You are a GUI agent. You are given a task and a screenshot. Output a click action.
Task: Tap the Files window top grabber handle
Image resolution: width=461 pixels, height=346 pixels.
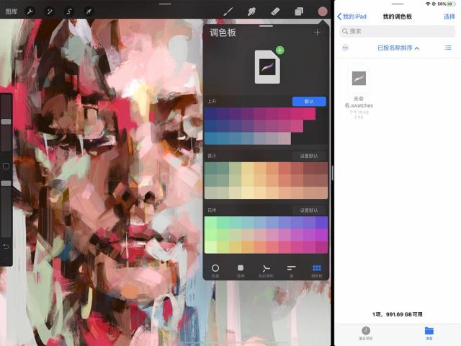pos(398,4)
